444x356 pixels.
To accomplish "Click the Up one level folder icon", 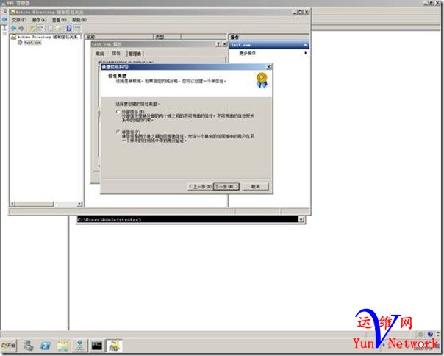I will point(32,29).
